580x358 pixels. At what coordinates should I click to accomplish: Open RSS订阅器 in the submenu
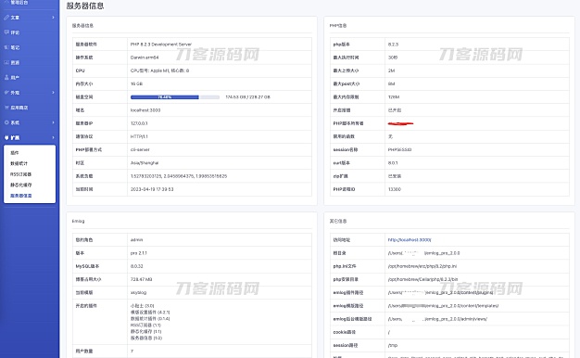tap(20, 174)
